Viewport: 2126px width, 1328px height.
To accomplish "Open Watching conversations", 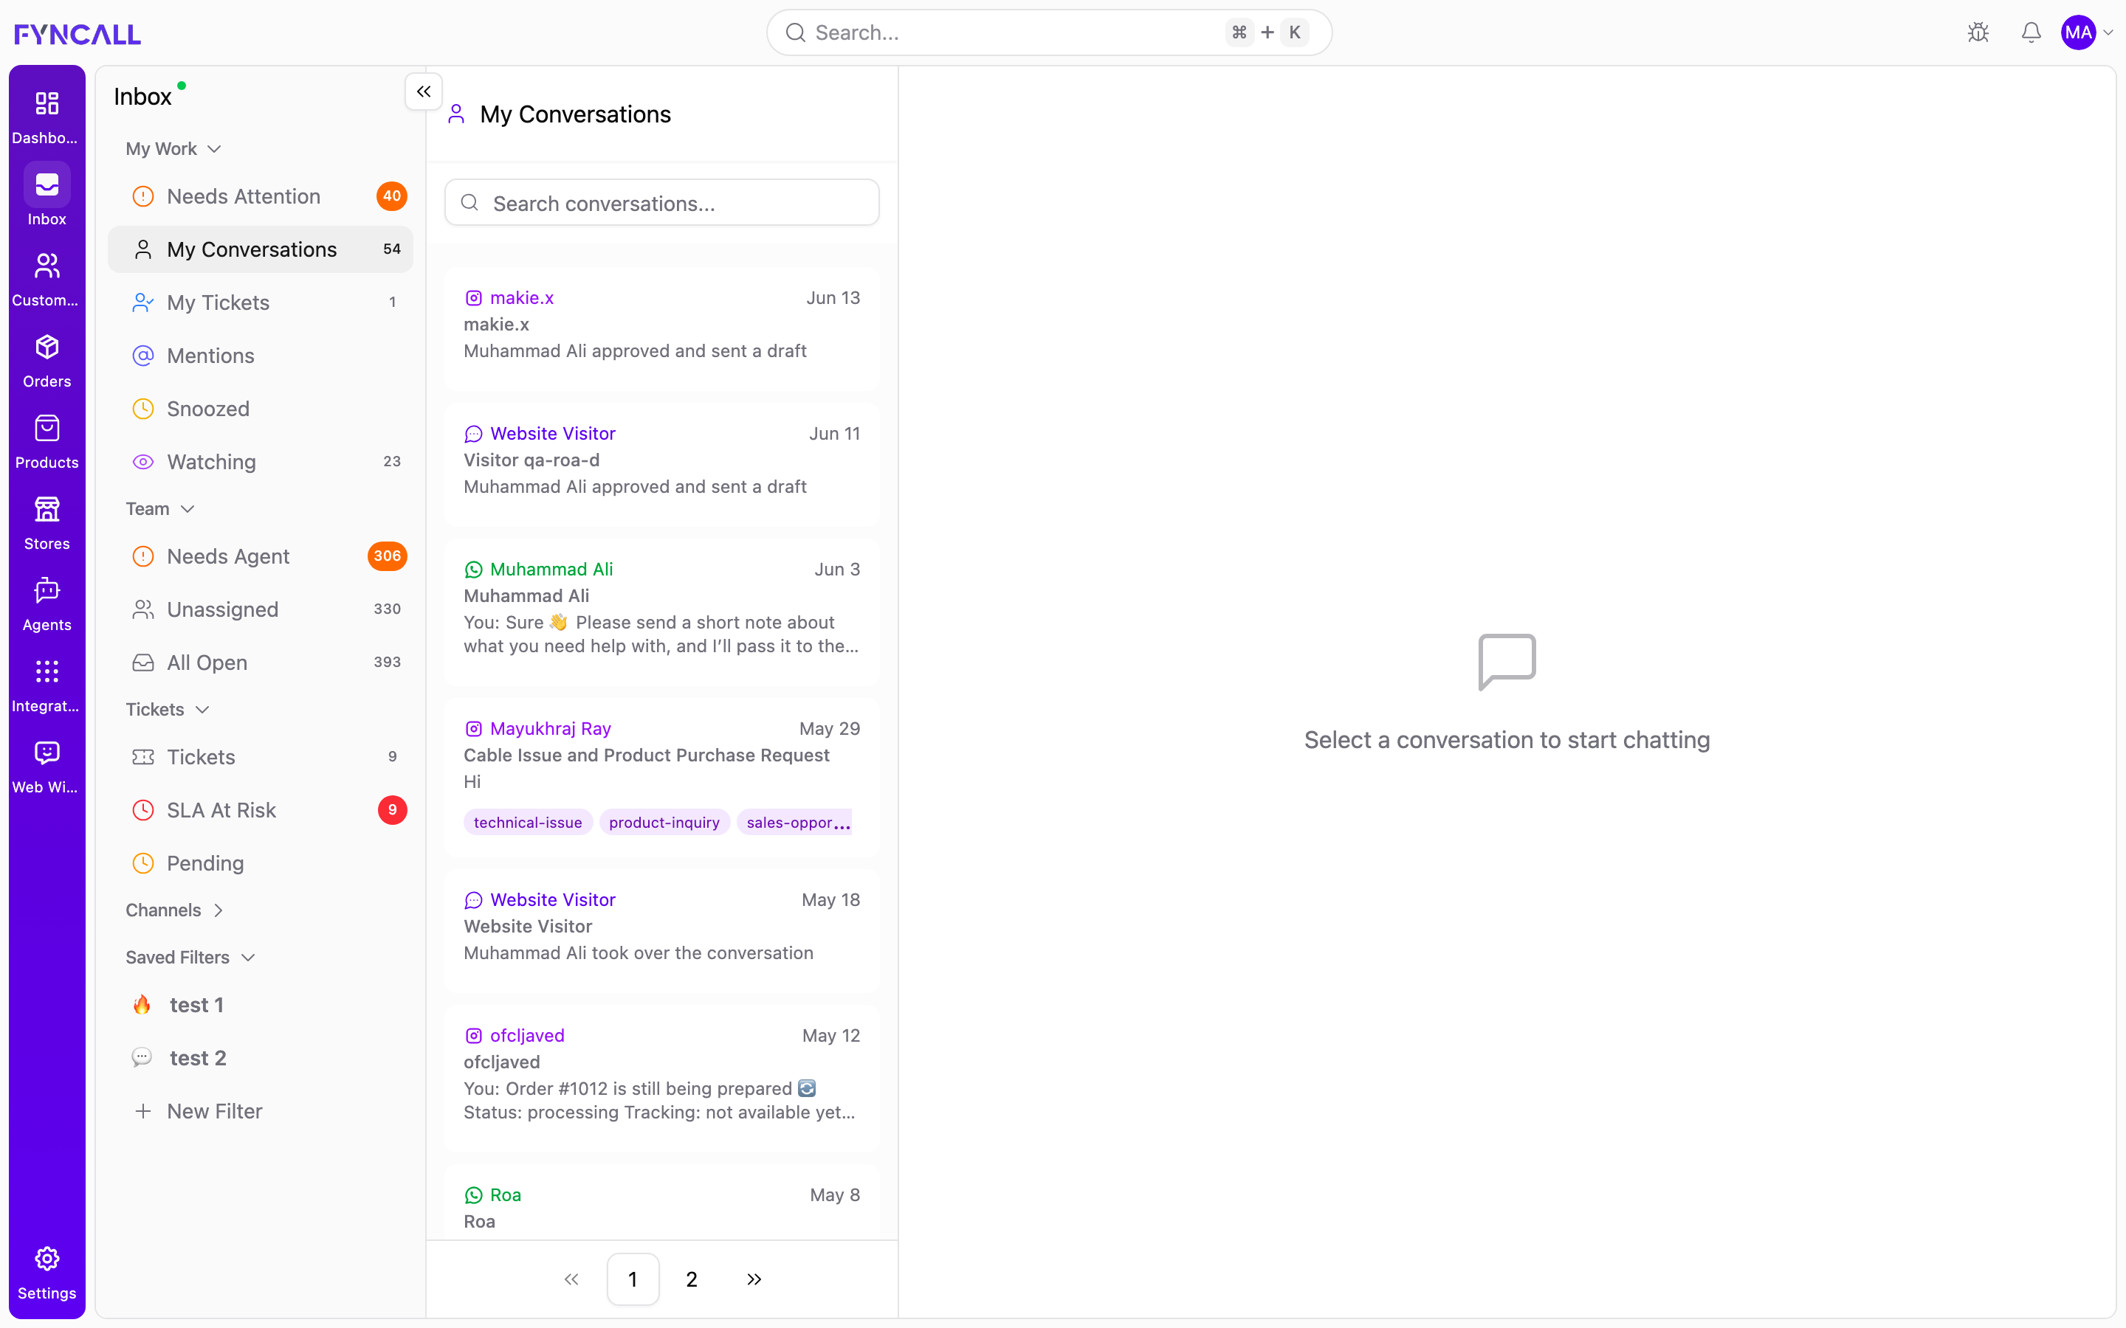I will click(260, 462).
